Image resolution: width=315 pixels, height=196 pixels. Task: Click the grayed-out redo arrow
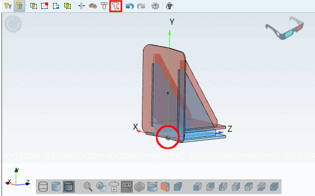click(x=141, y=6)
